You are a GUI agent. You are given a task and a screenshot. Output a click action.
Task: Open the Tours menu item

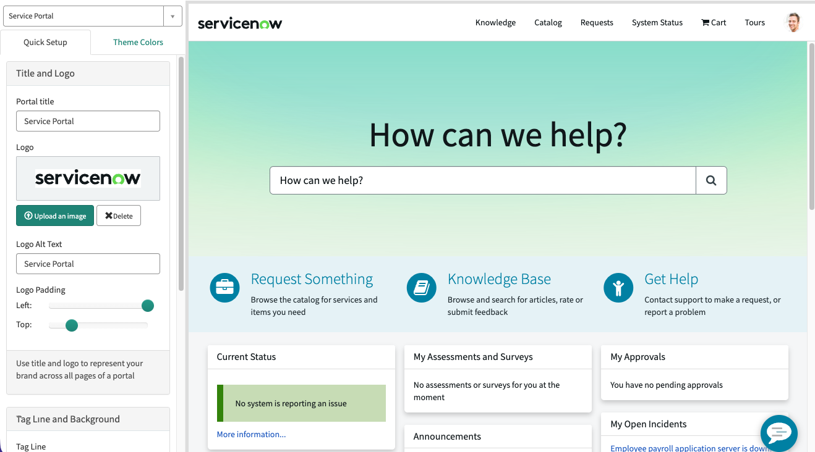point(755,23)
